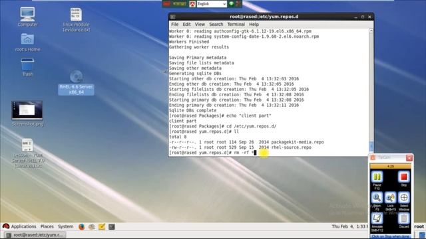Click the terminal window menu icon in titlebar
This screenshot has height=239, width=426.
click(x=173, y=17)
